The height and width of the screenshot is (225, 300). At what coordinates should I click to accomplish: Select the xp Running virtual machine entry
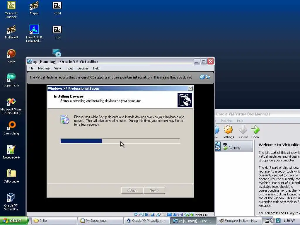234,146
